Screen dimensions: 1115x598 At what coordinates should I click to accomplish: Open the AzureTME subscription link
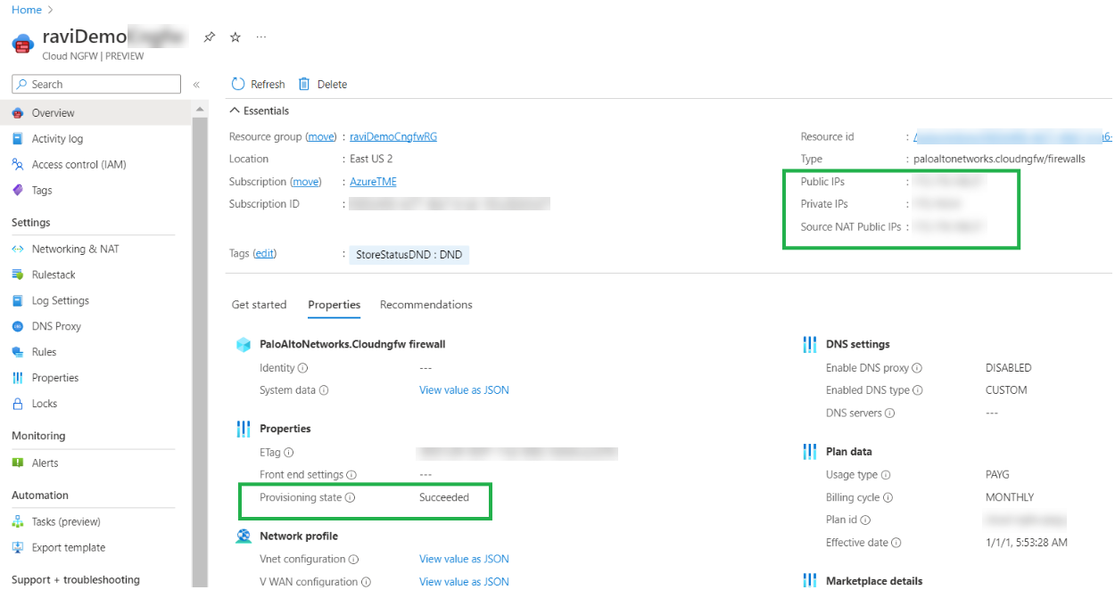pyautogui.click(x=373, y=182)
